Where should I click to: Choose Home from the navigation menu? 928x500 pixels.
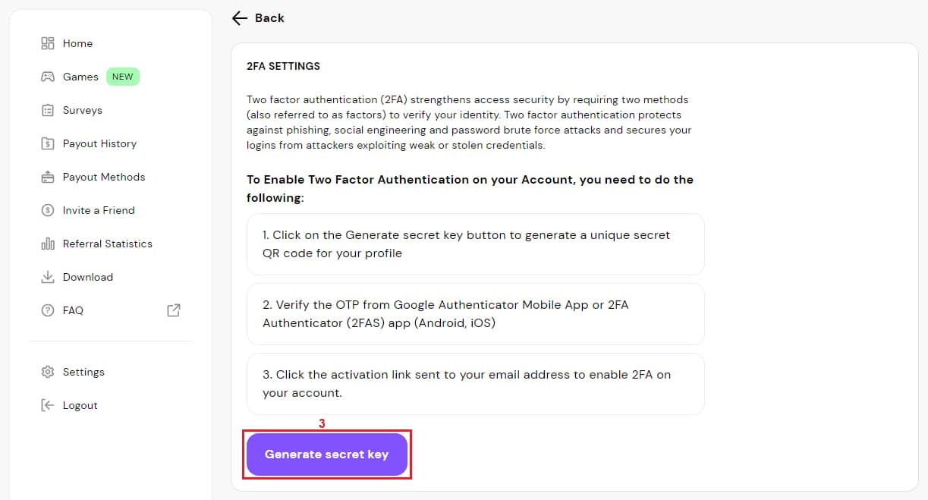coord(78,43)
